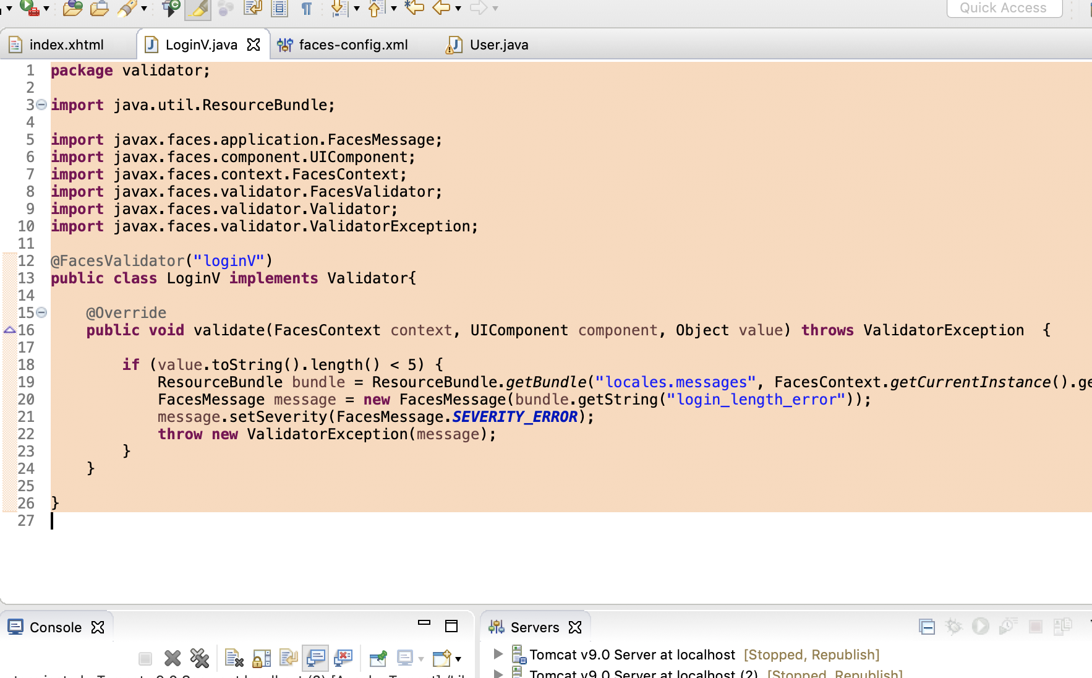Close the LoginV.java tab
This screenshot has height=678, width=1092.
(x=254, y=45)
